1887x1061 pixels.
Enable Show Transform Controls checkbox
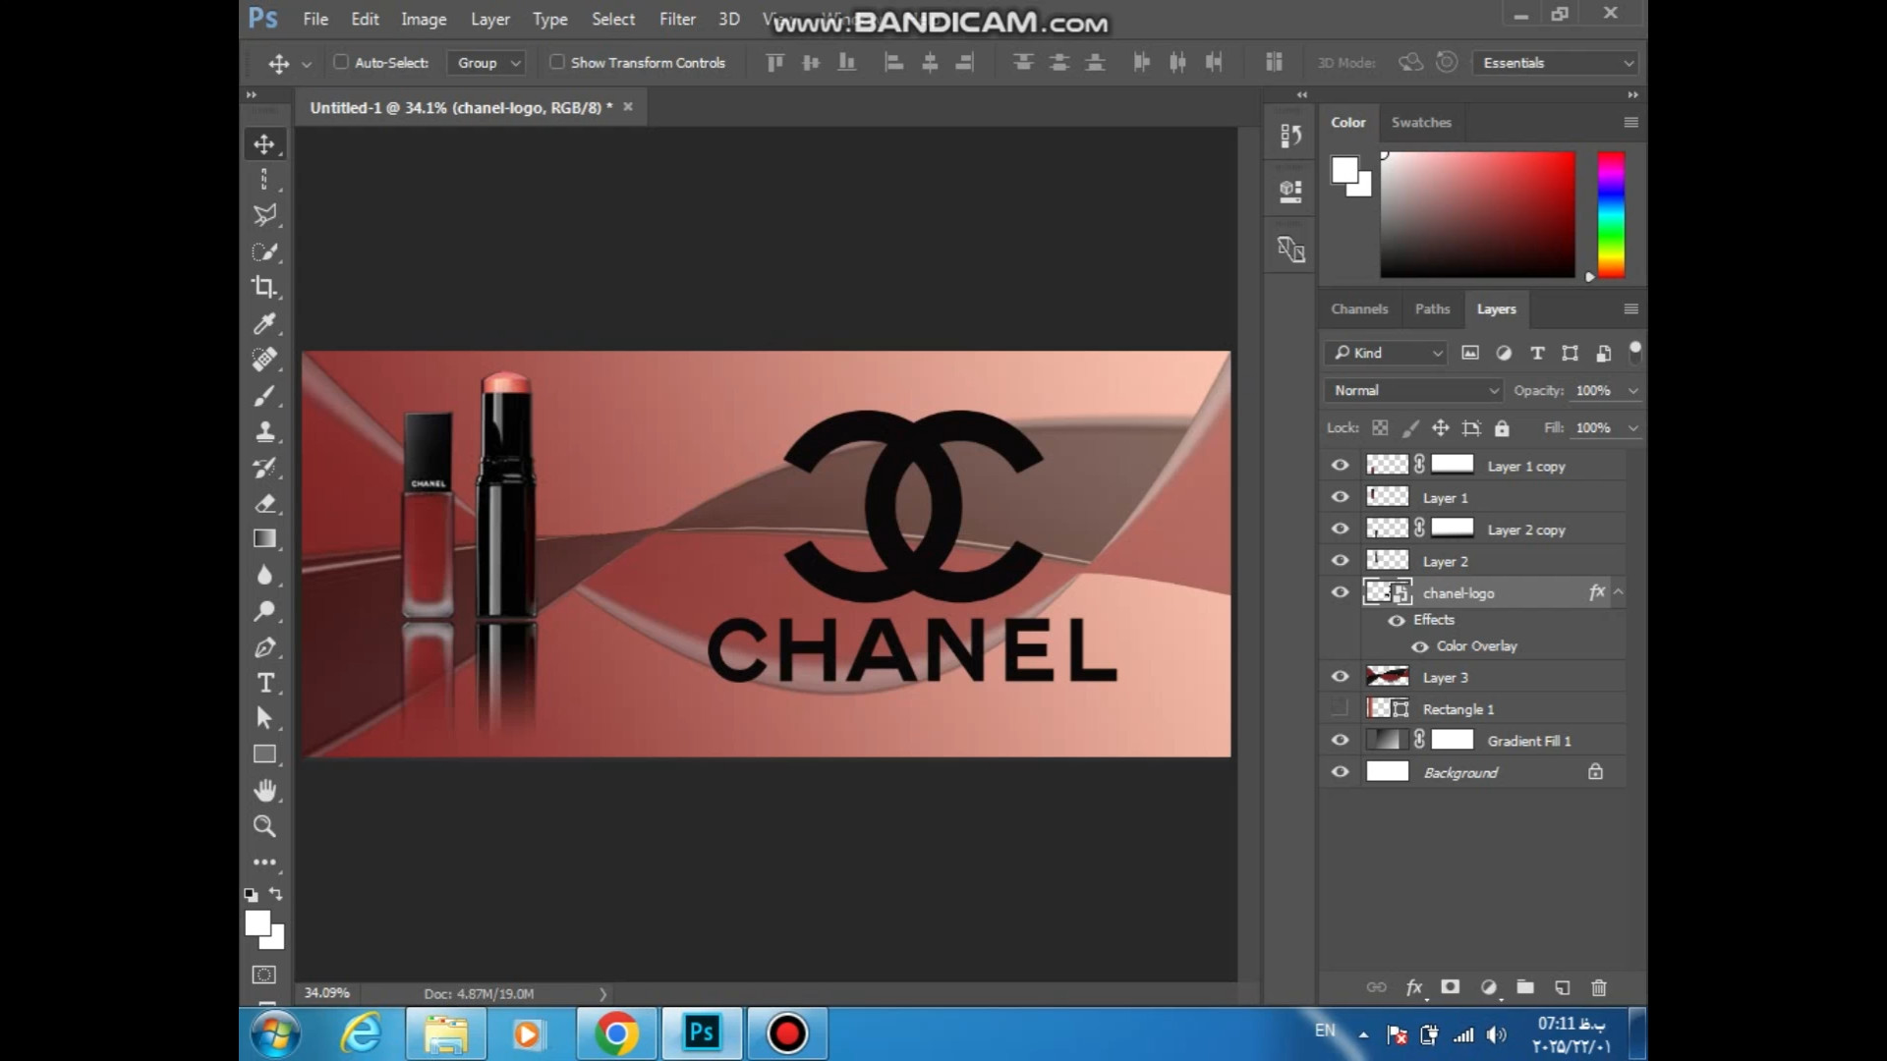[x=557, y=62]
